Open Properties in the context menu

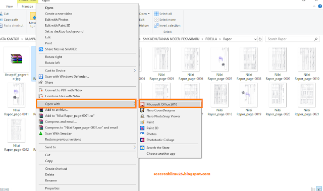[52, 188]
